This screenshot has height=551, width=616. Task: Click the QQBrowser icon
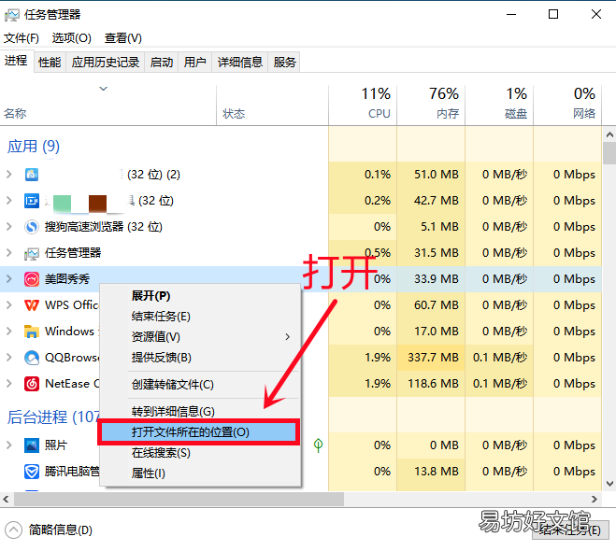(x=32, y=358)
